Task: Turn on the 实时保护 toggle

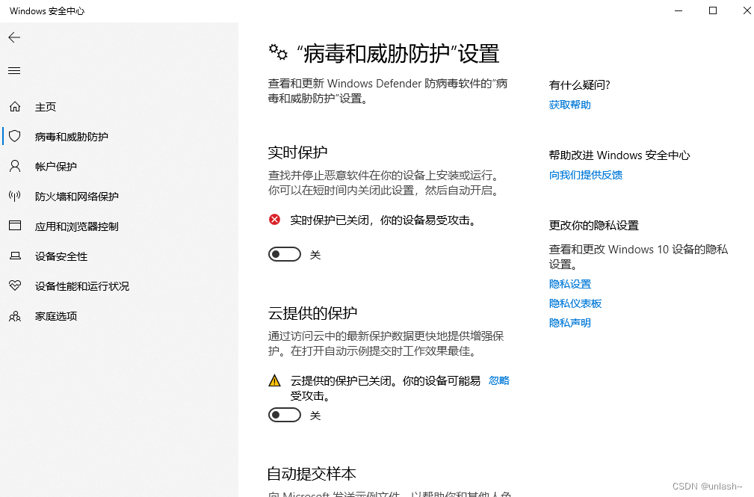Action: pyautogui.click(x=285, y=254)
